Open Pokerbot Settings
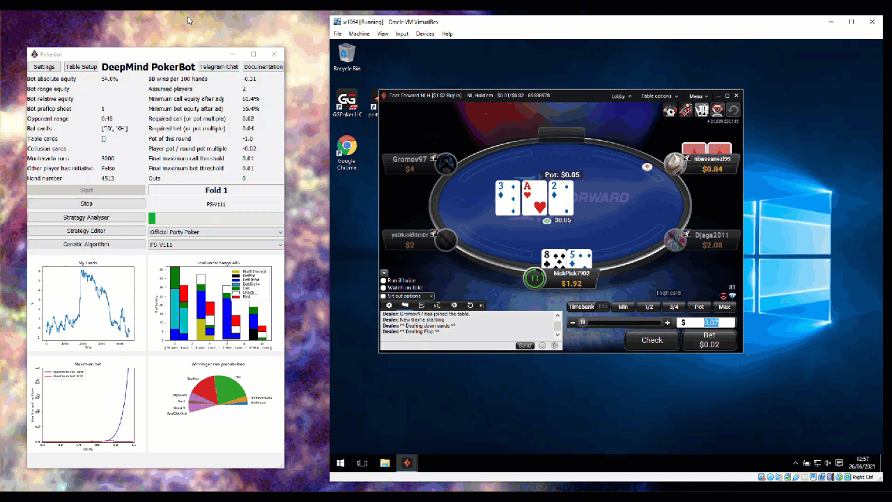This screenshot has height=502, width=892. coord(44,67)
